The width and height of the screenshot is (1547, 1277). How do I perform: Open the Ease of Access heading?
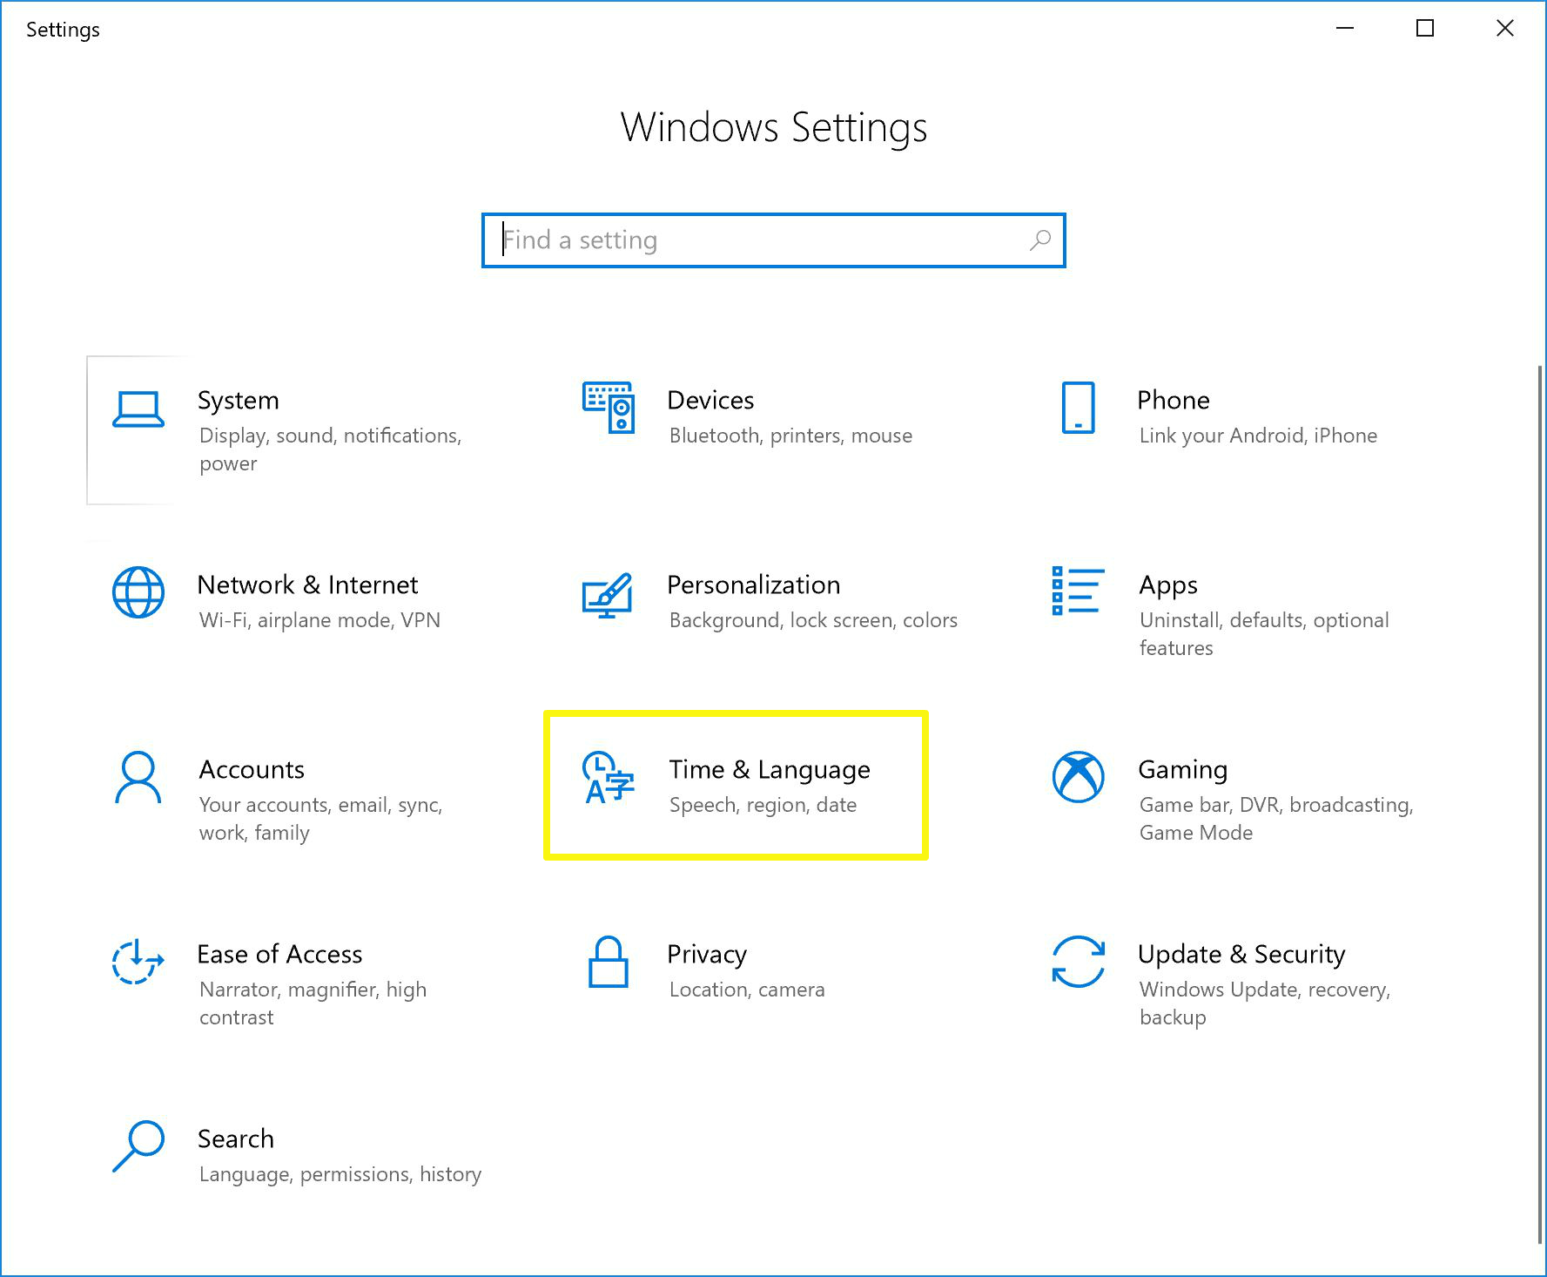click(x=279, y=954)
